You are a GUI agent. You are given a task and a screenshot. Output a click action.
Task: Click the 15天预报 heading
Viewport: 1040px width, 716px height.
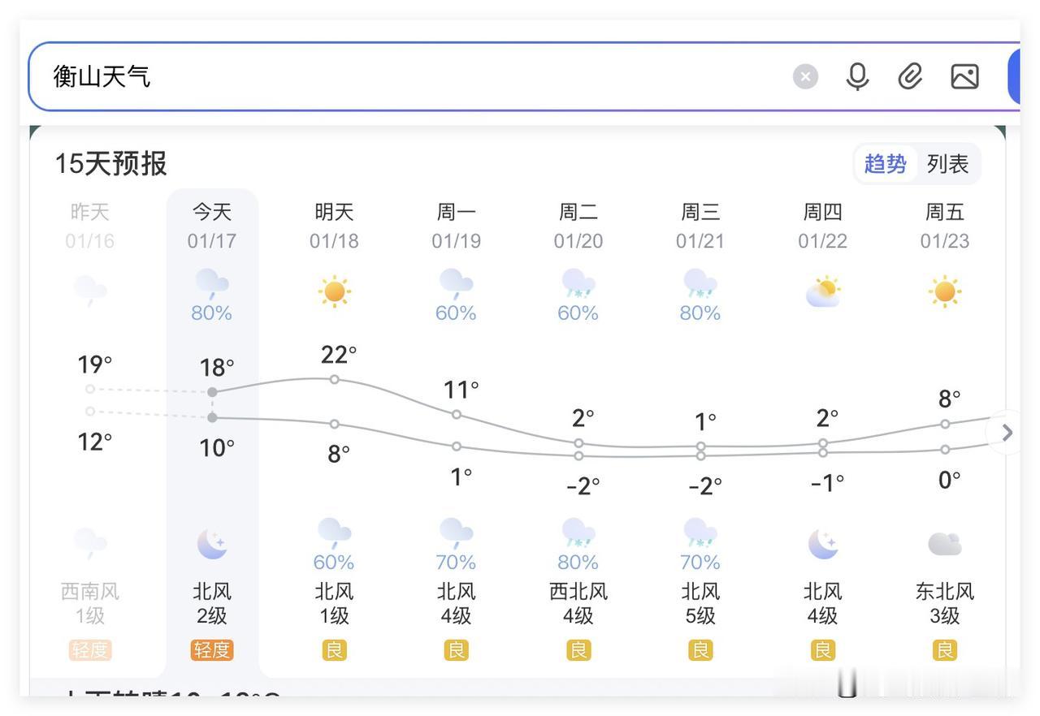point(110,164)
